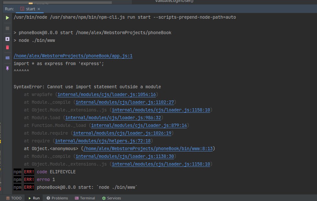
Task: Click the gray Stop process icon
Action: click(x=7, y=28)
